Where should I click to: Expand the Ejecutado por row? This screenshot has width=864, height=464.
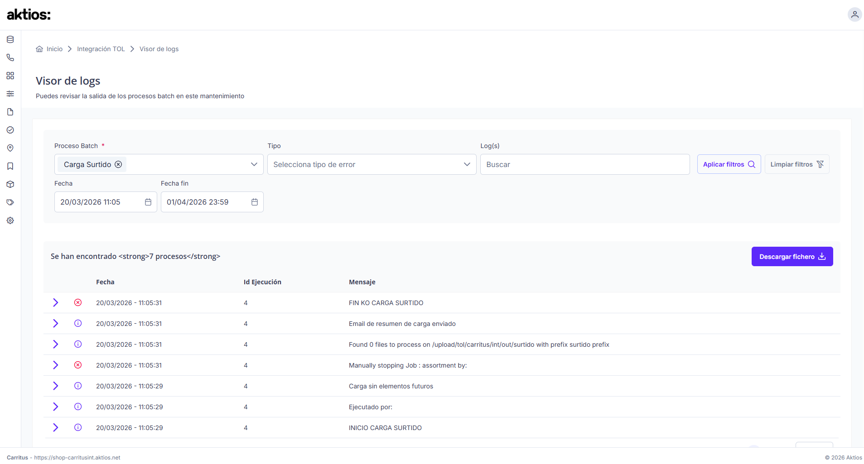tap(55, 407)
